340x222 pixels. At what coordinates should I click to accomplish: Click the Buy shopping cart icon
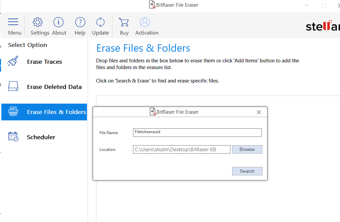point(124,22)
